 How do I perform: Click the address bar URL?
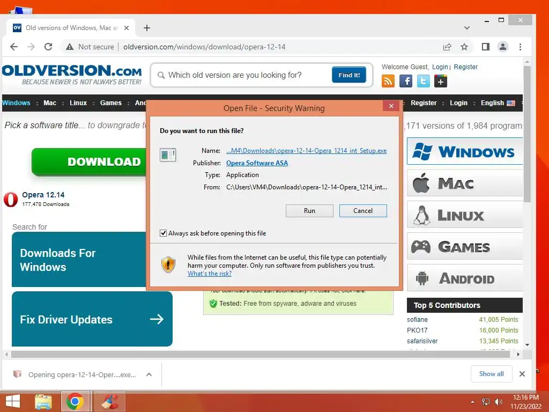(x=204, y=47)
